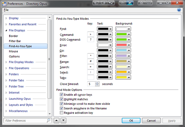
Task: Enable Require activation key checkbox
Action: [x=61, y=113]
